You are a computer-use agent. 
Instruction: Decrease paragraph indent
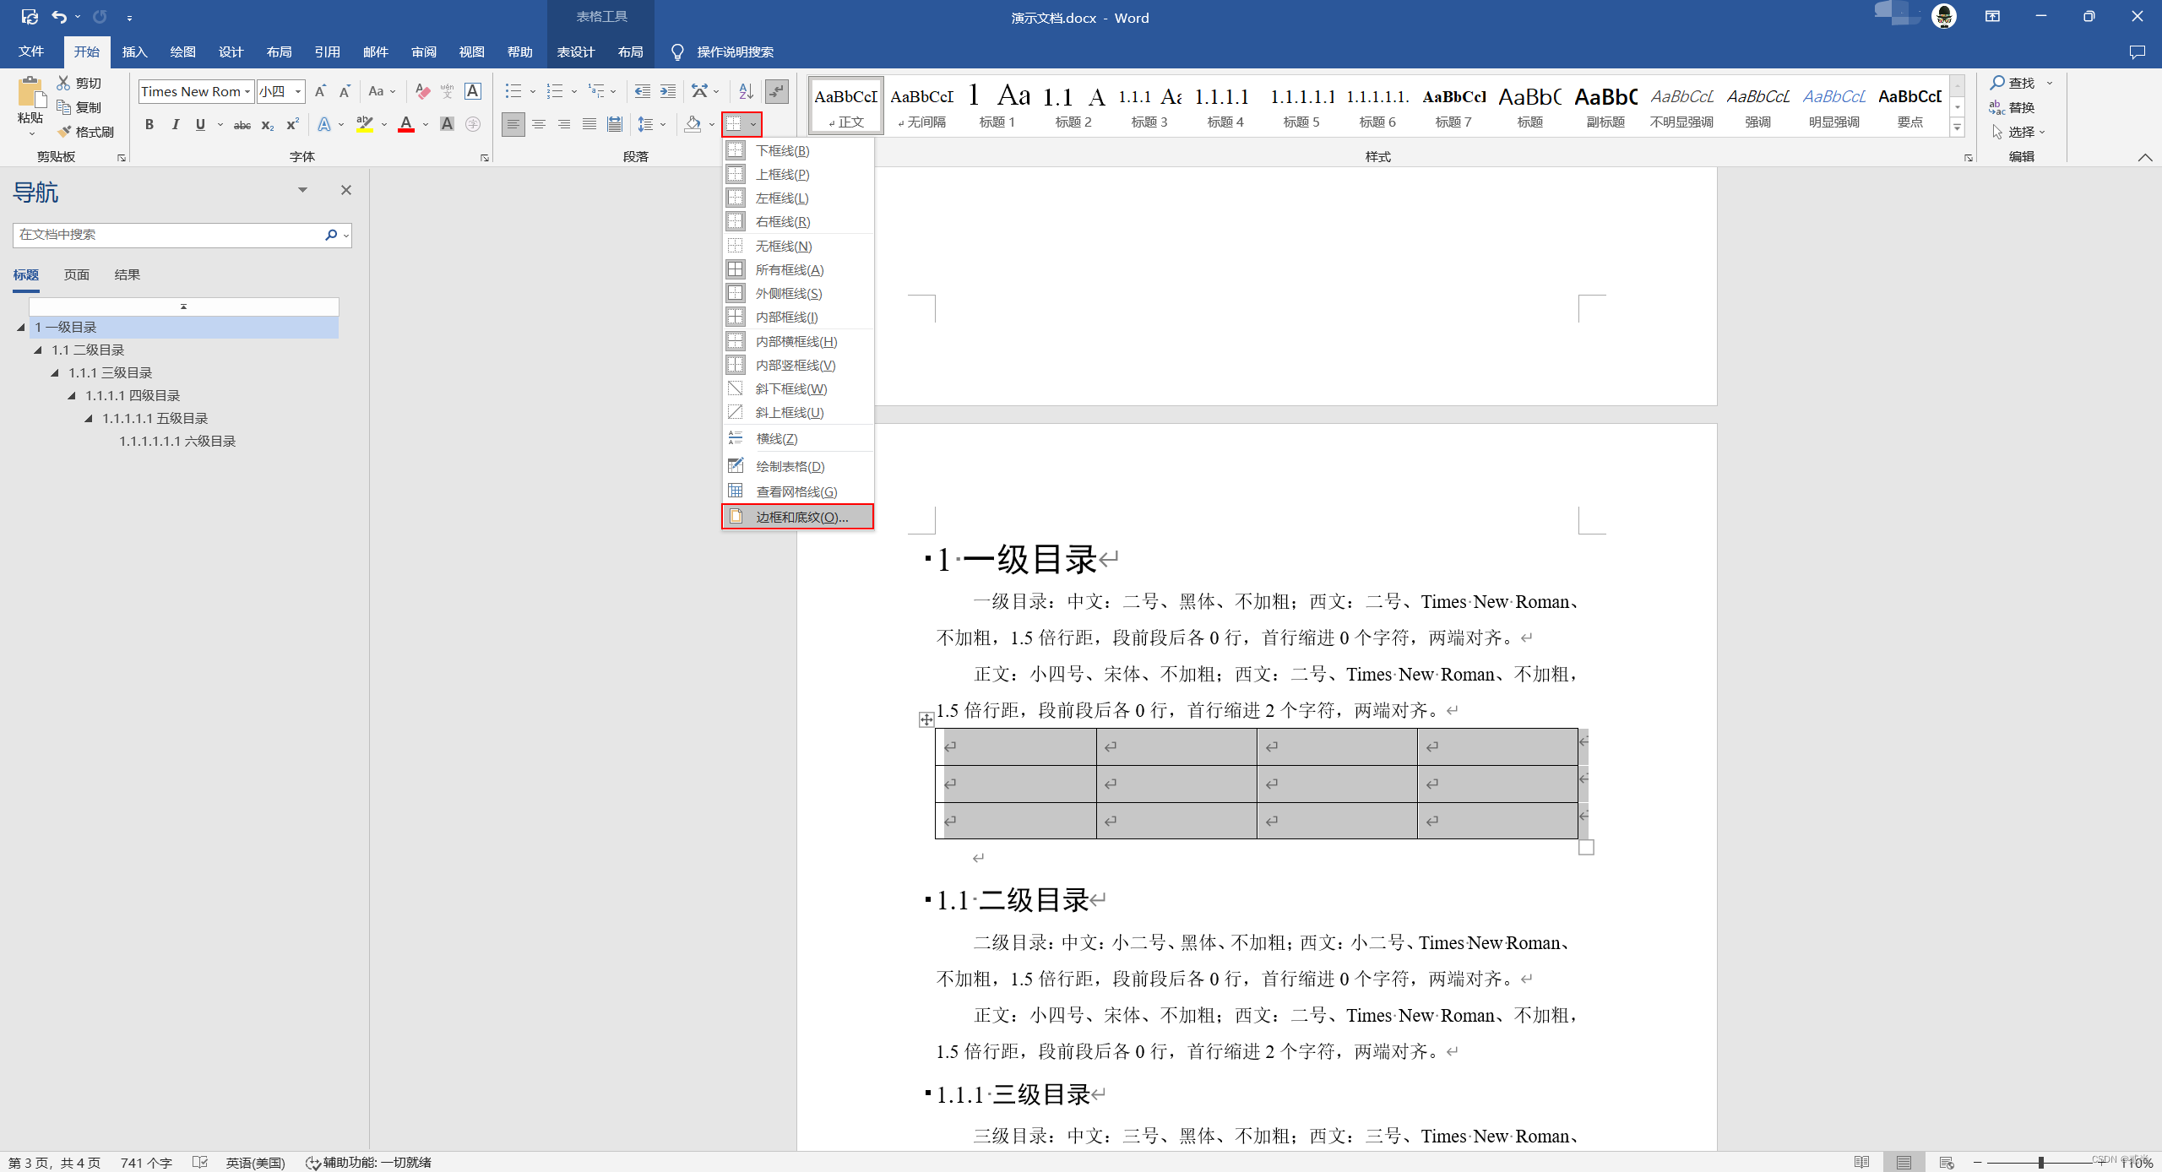pyautogui.click(x=643, y=91)
